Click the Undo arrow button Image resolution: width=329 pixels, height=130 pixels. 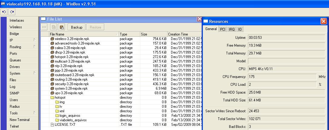4,12
